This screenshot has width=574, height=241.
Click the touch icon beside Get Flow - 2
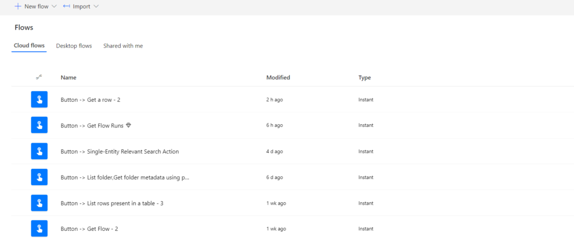tap(39, 229)
